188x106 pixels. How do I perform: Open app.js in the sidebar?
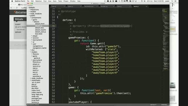[x=34, y=85]
